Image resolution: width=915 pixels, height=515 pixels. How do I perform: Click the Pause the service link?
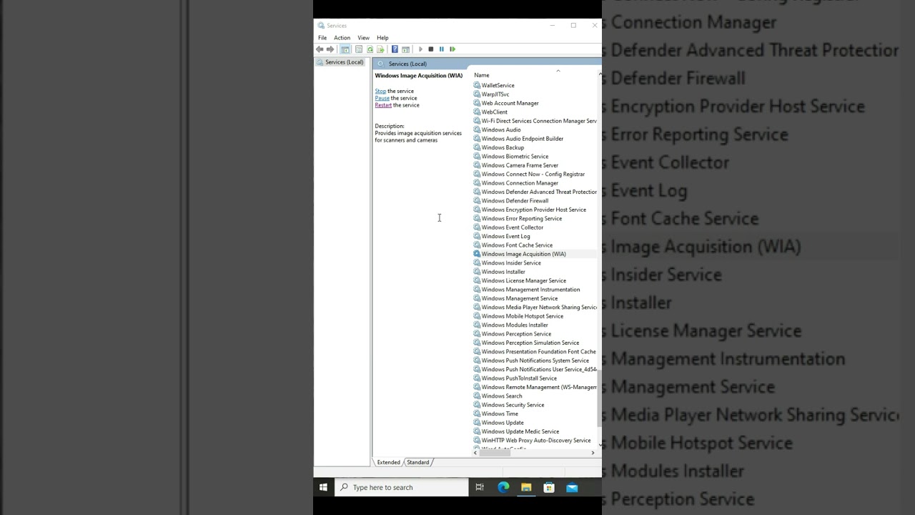click(x=382, y=98)
